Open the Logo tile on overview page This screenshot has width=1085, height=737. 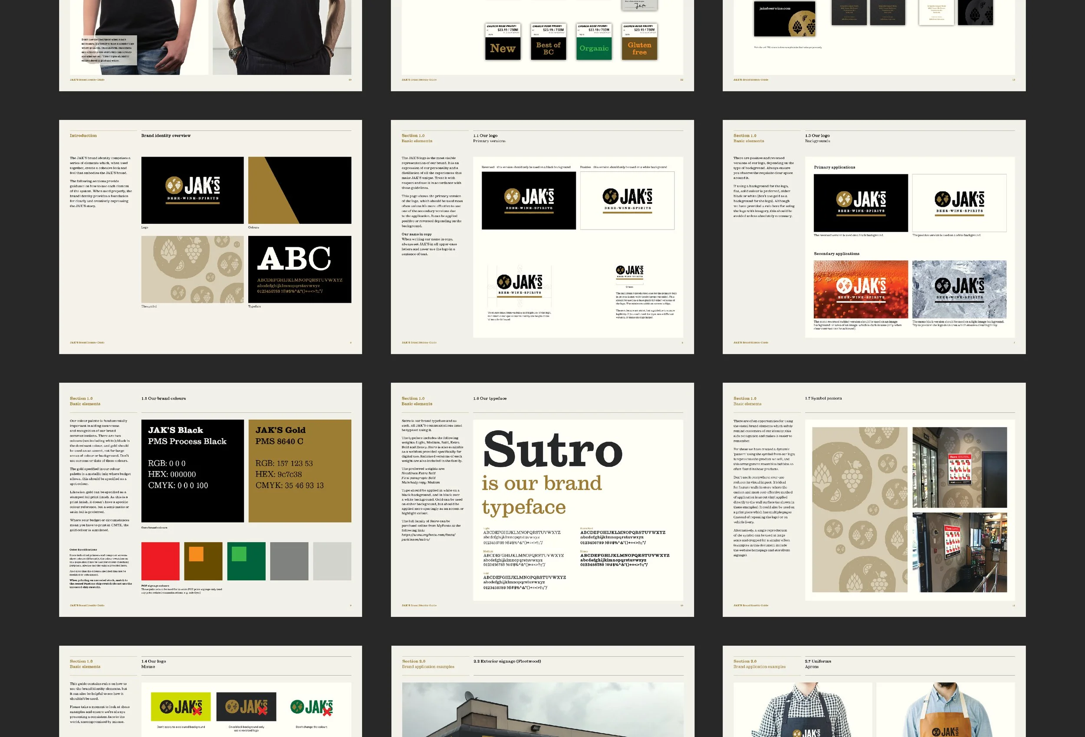[192, 190]
